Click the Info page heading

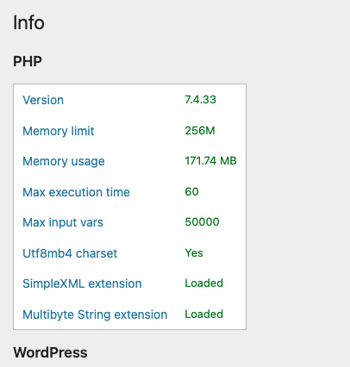point(28,22)
